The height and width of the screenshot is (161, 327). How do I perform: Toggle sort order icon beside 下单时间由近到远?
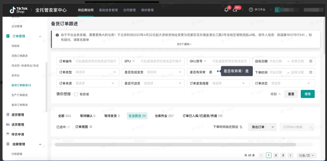[x=241, y=127]
